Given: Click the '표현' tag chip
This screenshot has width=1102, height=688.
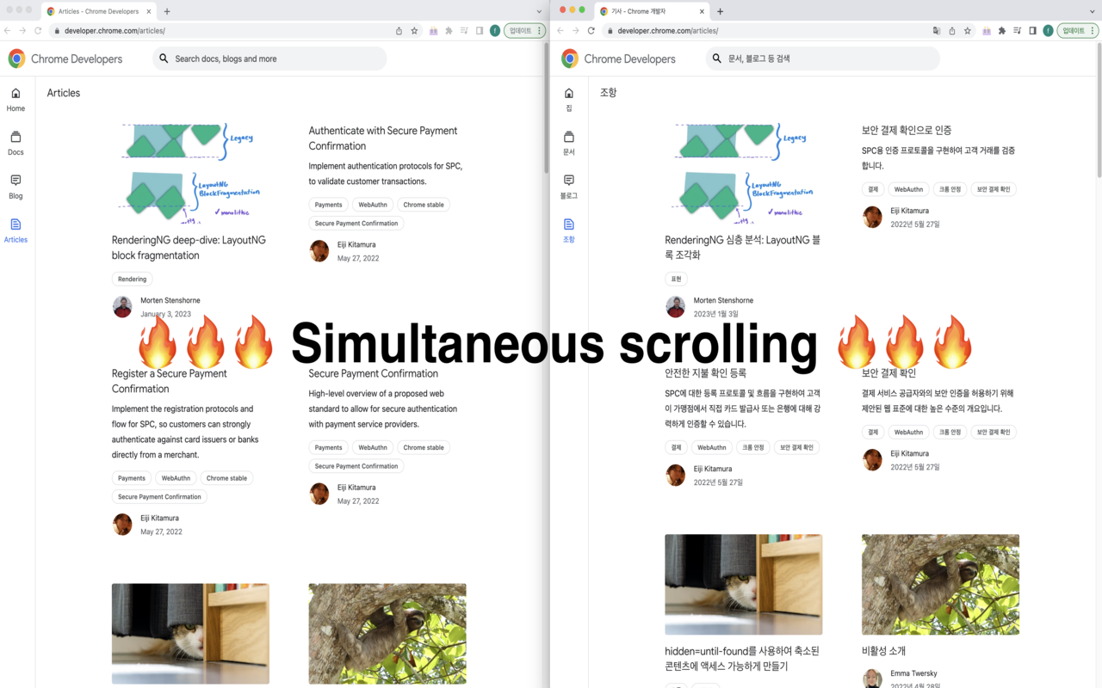Looking at the screenshot, I should 676,279.
